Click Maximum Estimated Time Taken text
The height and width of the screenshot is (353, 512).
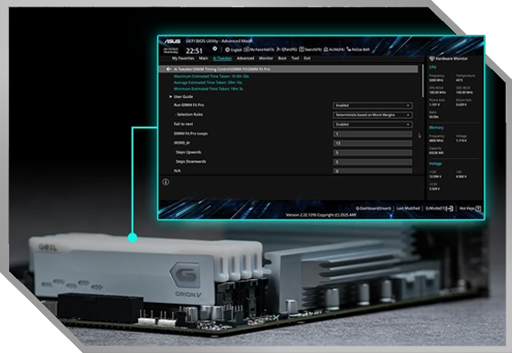211,77
